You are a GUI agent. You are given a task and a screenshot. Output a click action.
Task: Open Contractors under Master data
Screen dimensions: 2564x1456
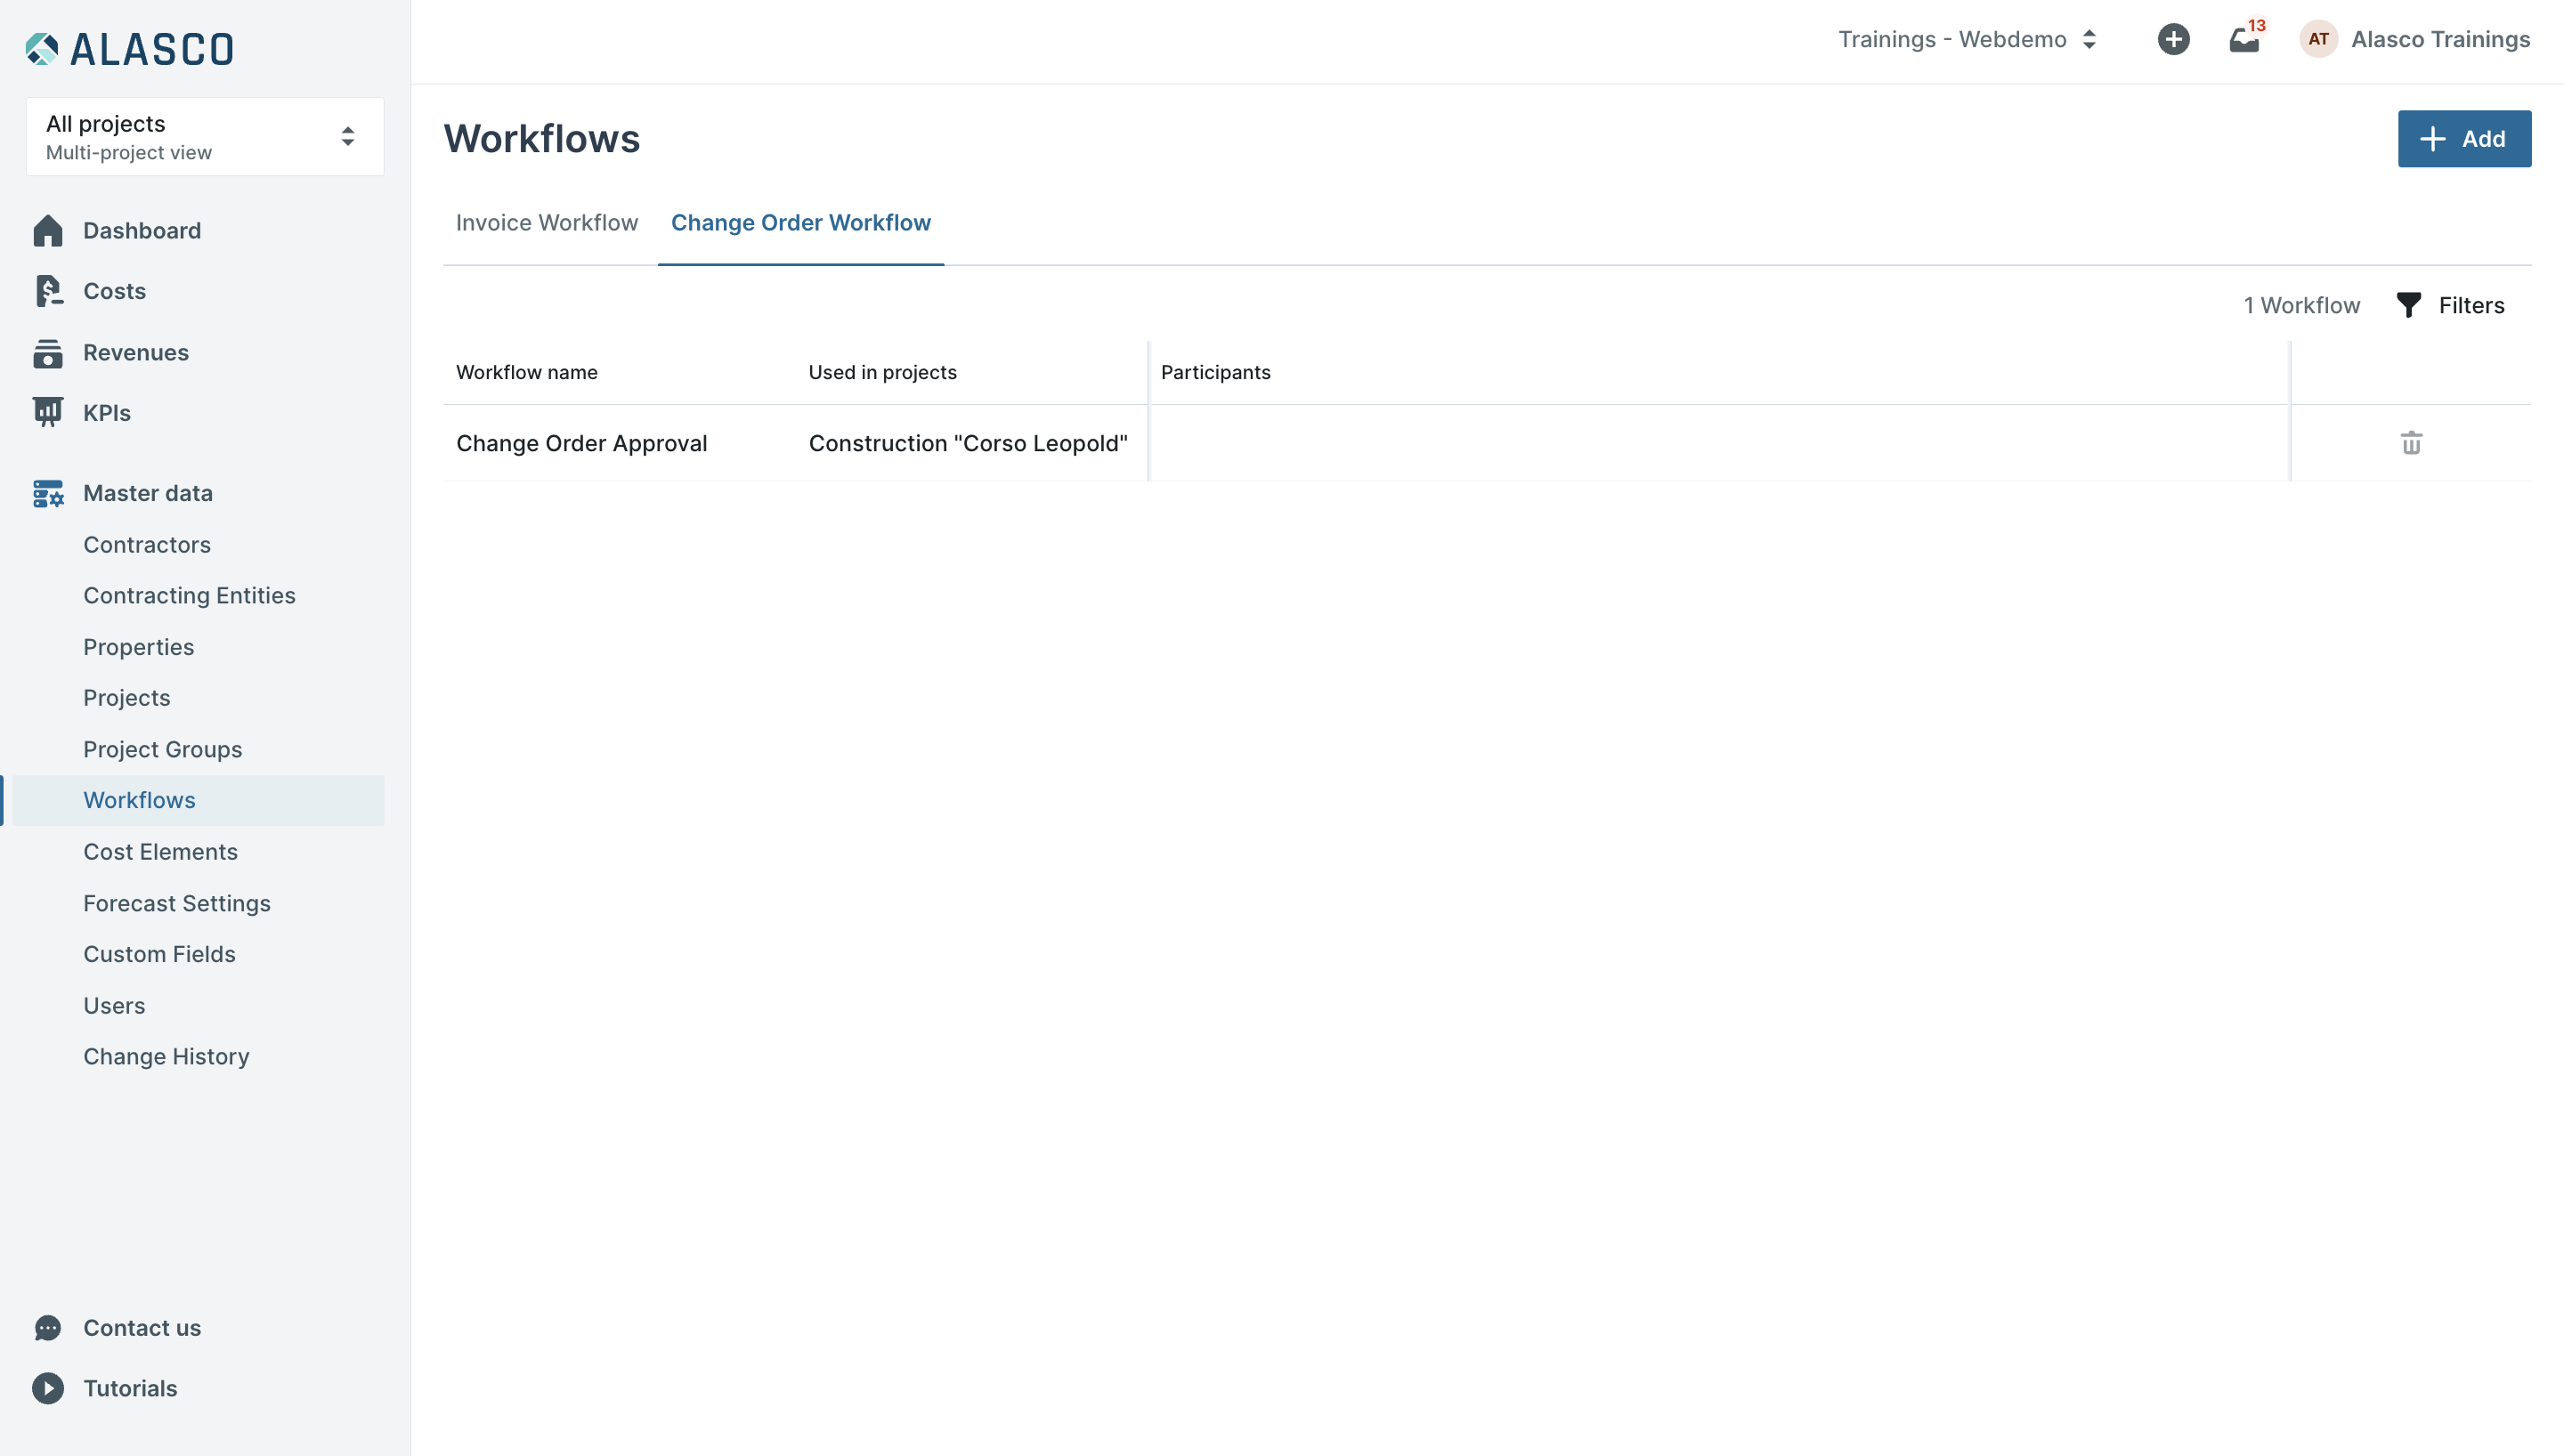(147, 545)
